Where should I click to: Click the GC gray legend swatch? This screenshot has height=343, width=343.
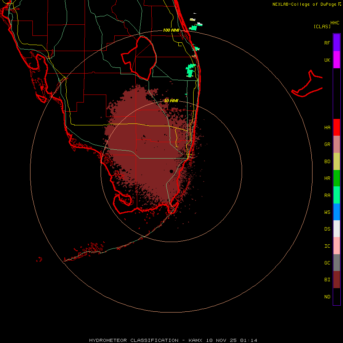[x=337, y=263]
